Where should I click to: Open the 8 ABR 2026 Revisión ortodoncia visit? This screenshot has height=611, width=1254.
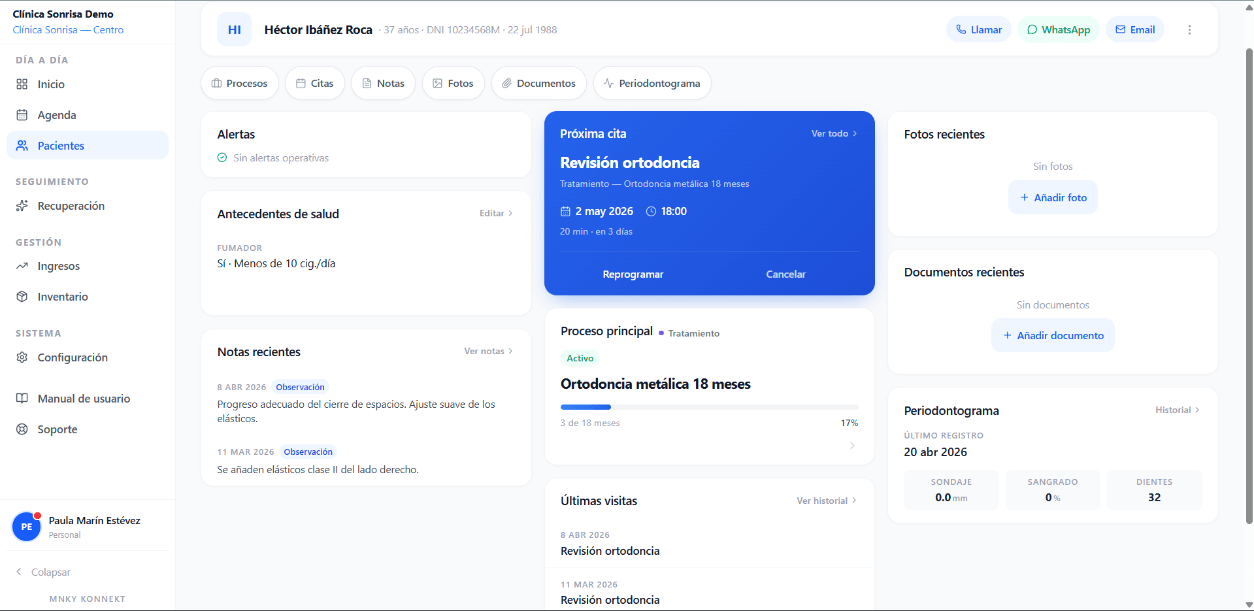[710, 543]
